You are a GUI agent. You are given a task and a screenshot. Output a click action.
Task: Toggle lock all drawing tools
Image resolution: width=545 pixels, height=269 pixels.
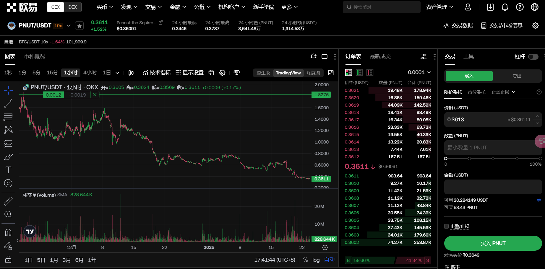point(8,259)
